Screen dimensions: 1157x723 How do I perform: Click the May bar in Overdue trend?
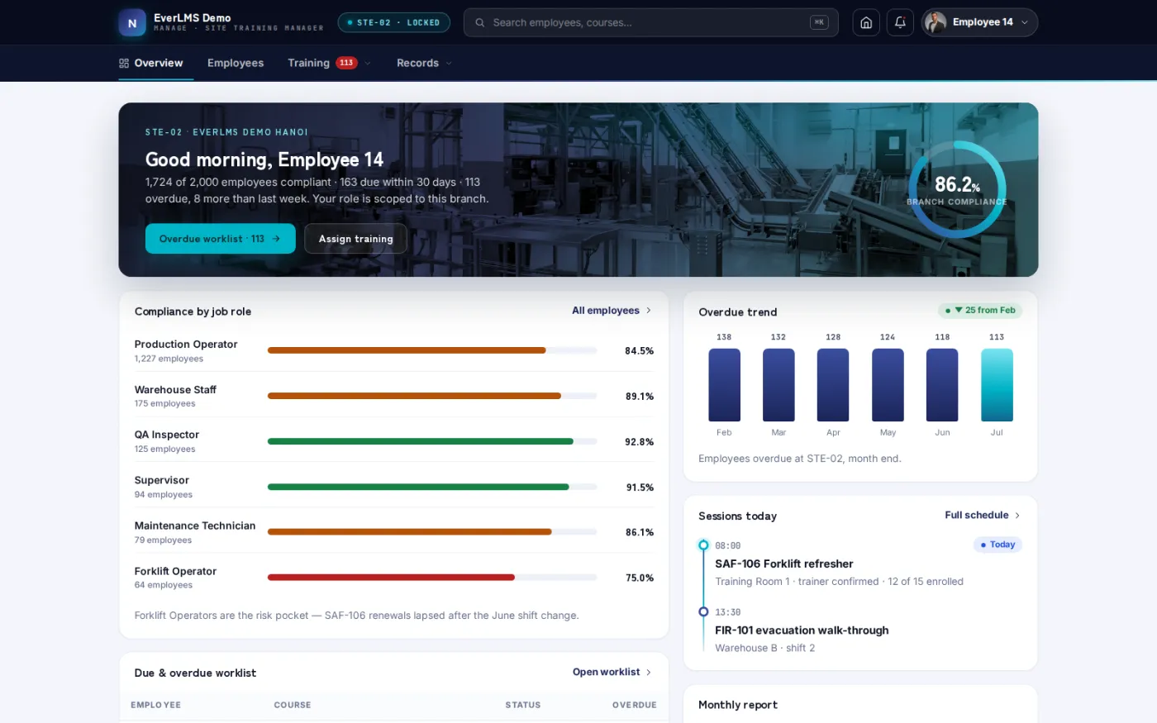click(888, 385)
